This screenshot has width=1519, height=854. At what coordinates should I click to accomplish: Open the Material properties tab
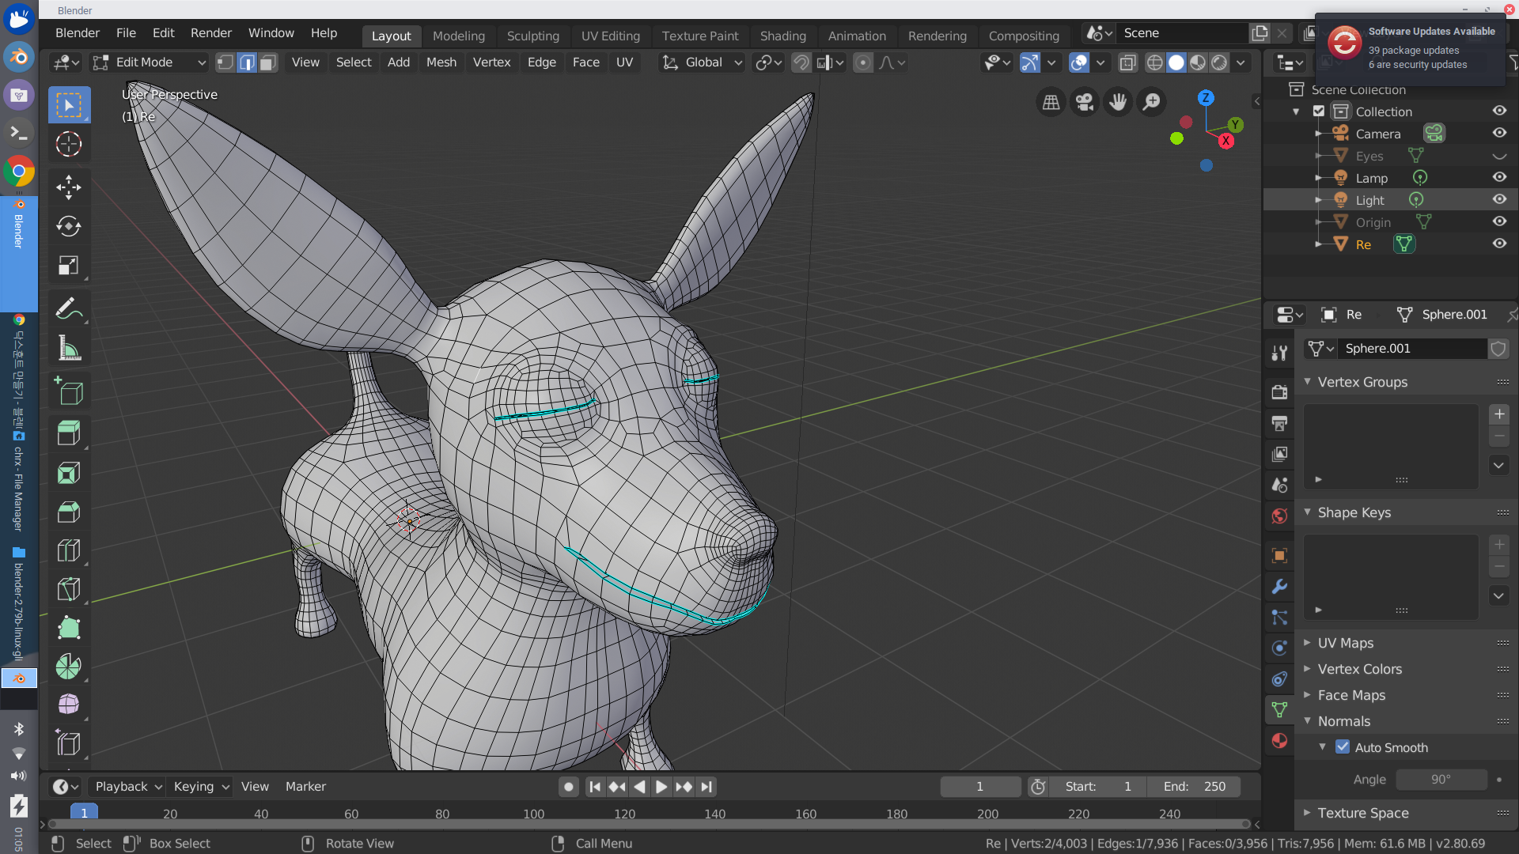[1279, 741]
